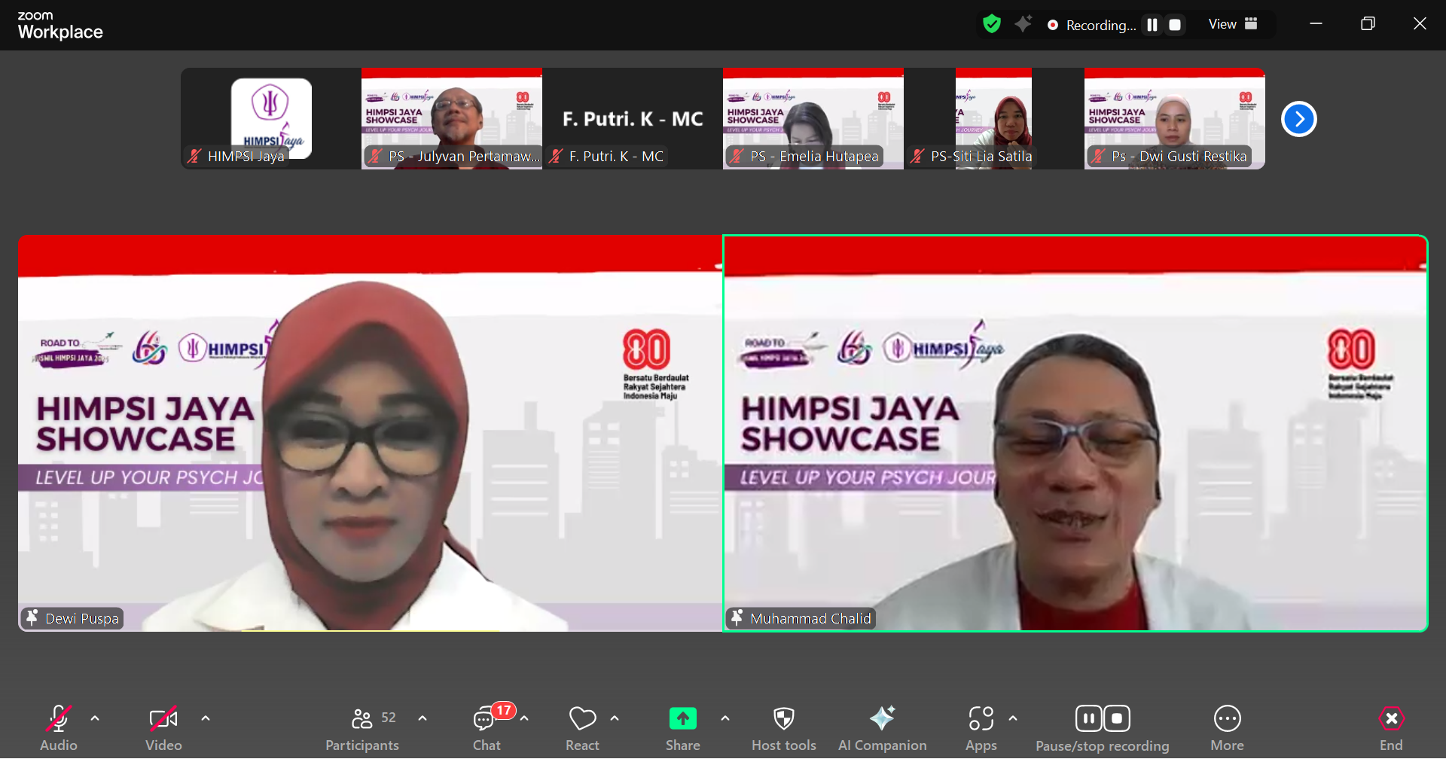Expand the video options arrow
Image resolution: width=1446 pixels, height=759 pixels.
[206, 718]
